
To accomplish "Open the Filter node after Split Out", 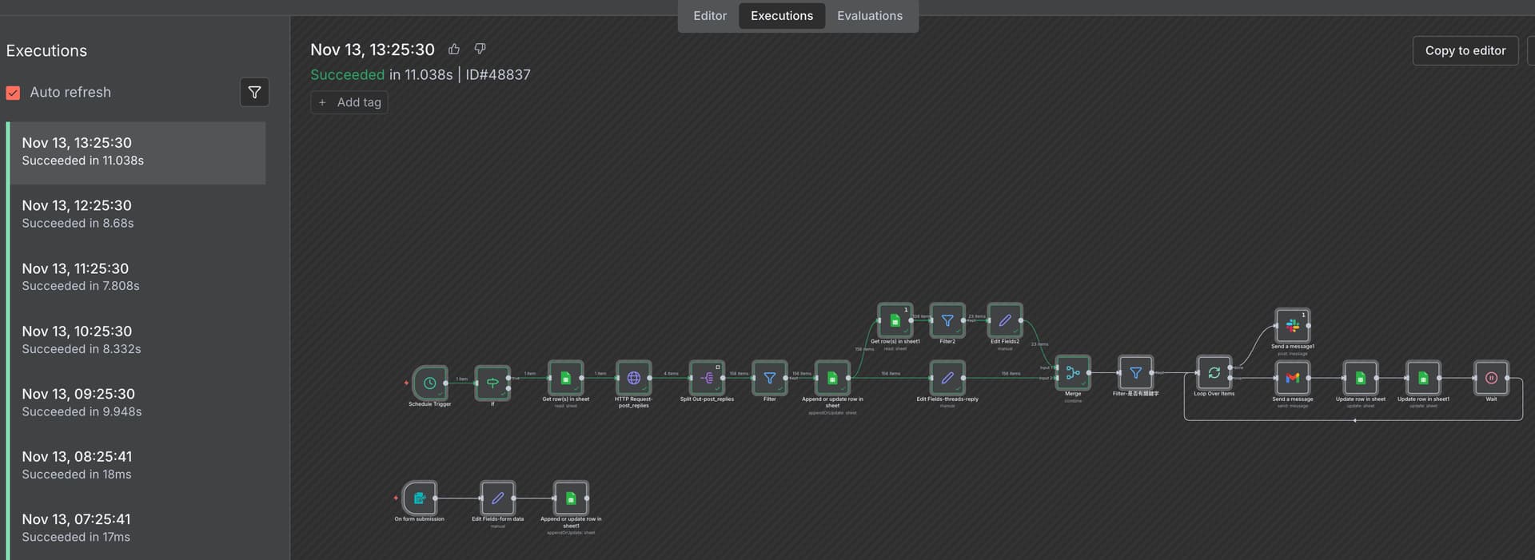I will [x=769, y=378].
